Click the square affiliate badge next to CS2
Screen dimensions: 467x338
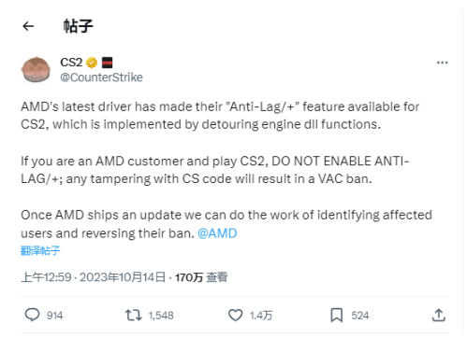[x=107, y=63]
